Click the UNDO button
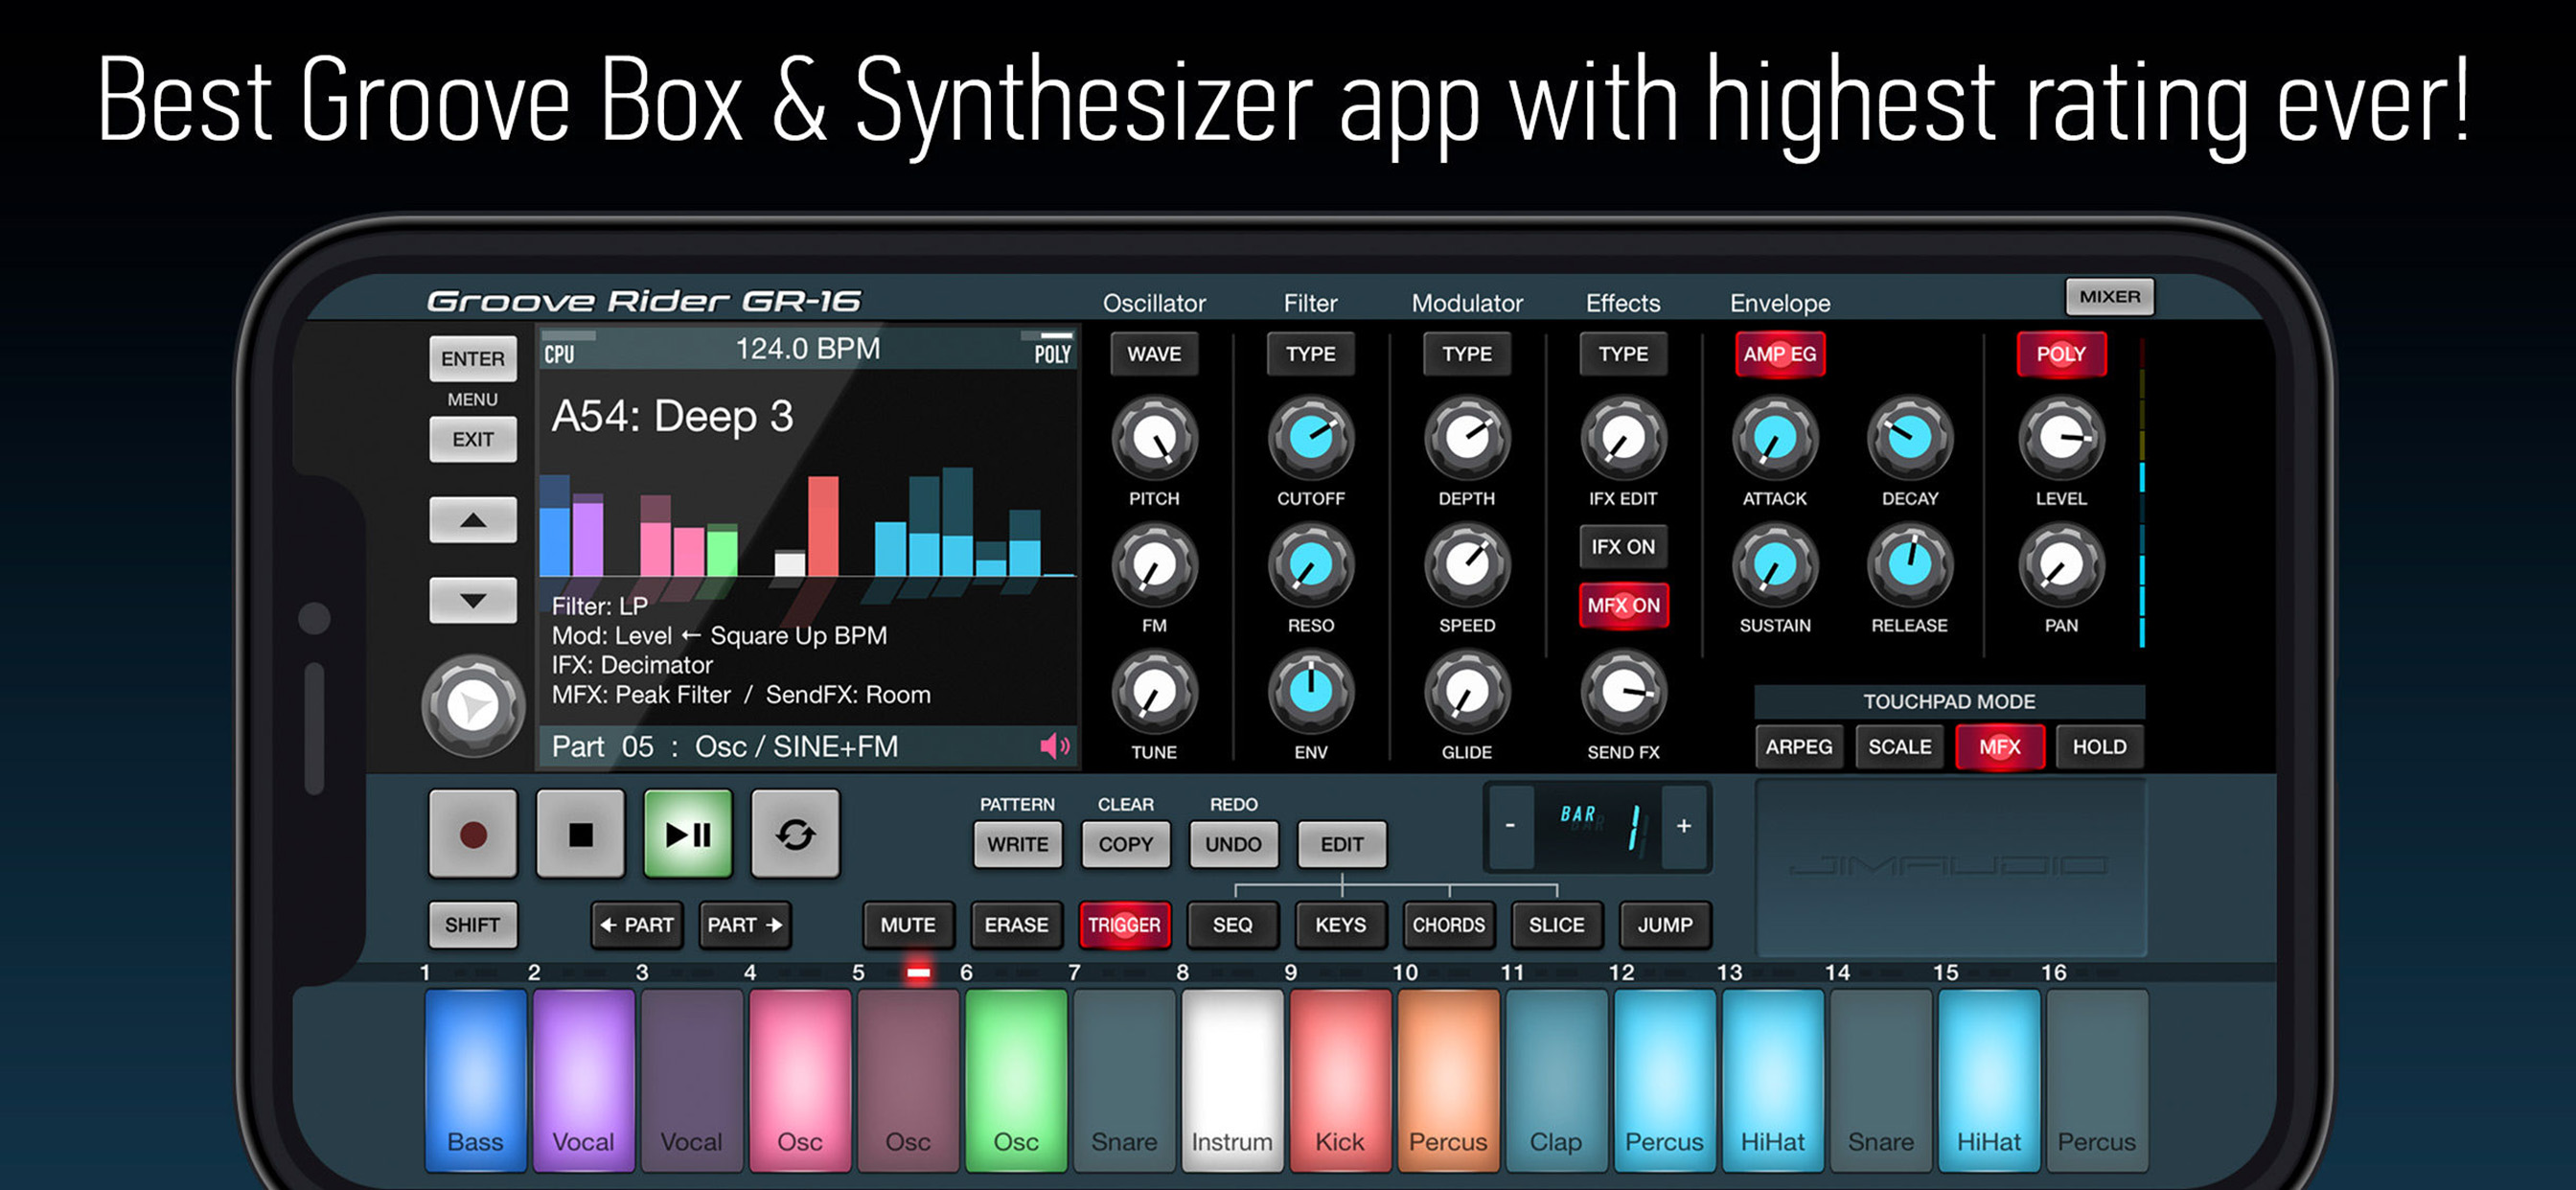The width and height of the screenshot is (2576, 1190). [x=1233, y=845]
